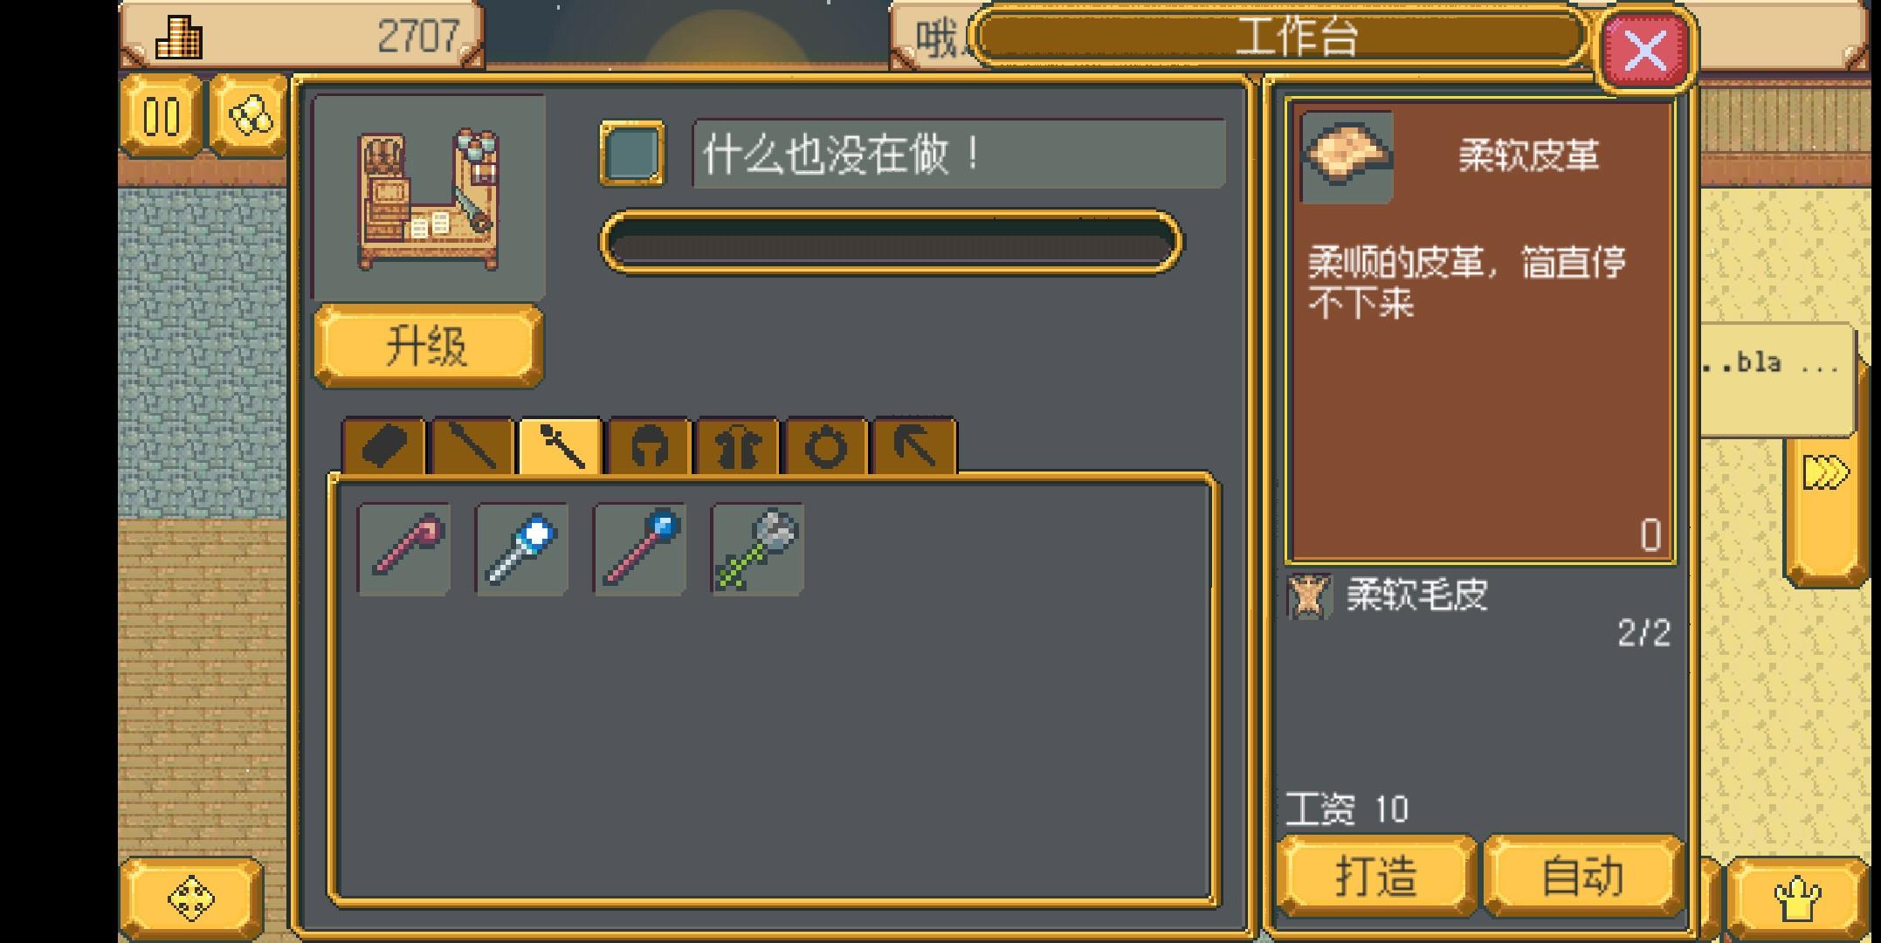Switch to the pickaxe tools tab
The width and height of the screenshot is (1881, 943).
pyautogui.click(x=915, y=447)
